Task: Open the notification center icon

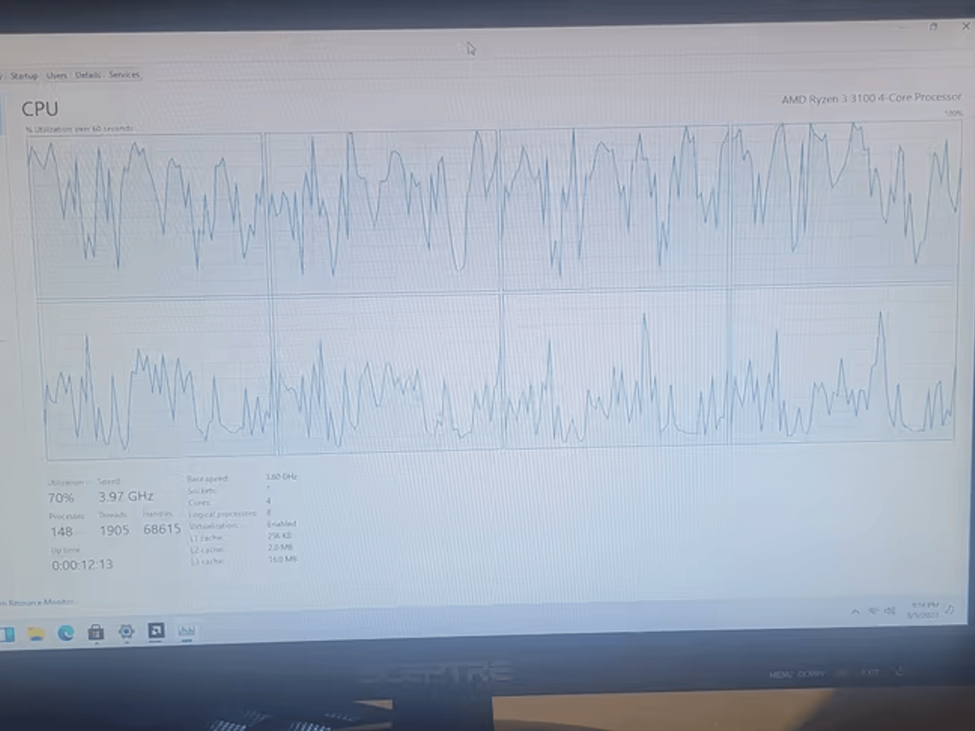Action: pos(950,609)
